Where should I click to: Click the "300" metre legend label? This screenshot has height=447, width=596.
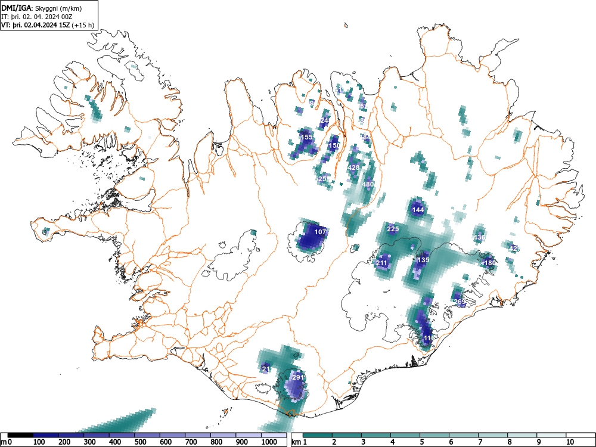click(90, 442)
